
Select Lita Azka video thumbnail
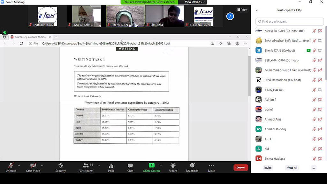(164, 16)
